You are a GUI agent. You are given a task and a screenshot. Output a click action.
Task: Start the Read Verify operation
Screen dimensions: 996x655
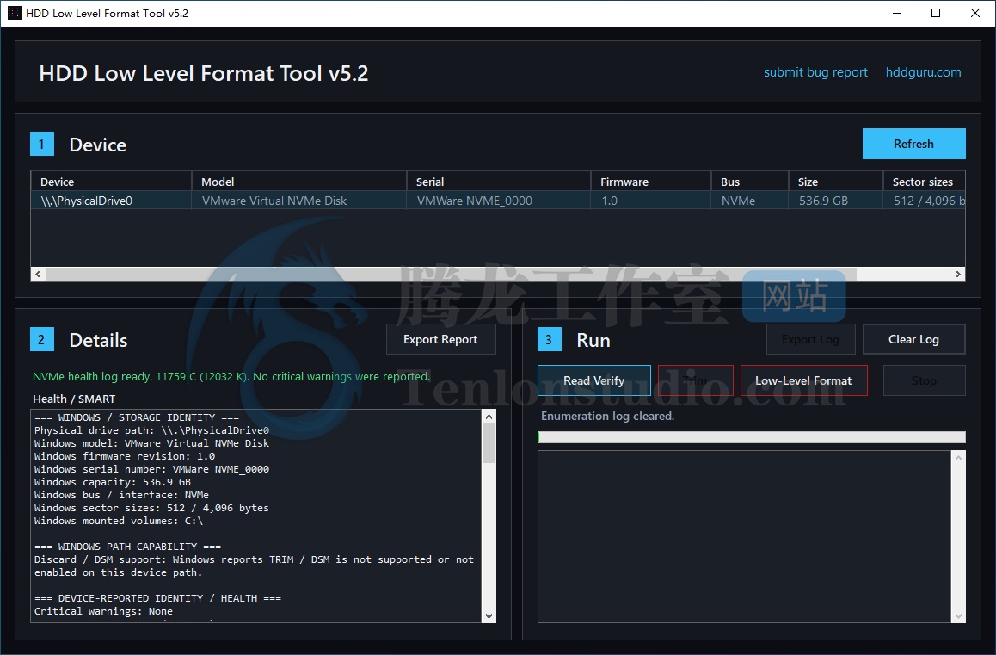[593, 380]
